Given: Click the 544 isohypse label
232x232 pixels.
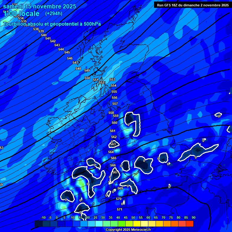Looking at the screenshot, I should click(61, 49).
